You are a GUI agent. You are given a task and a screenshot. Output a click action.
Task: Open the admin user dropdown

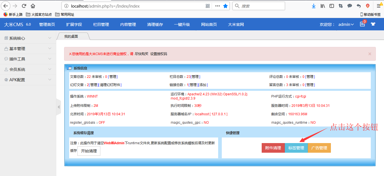coord(346,24)
